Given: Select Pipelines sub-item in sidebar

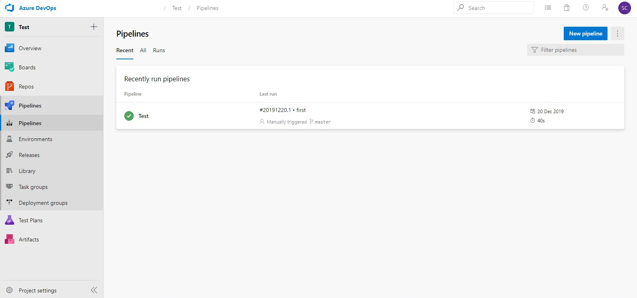Looking at the screenshot, I should point(52,123).
